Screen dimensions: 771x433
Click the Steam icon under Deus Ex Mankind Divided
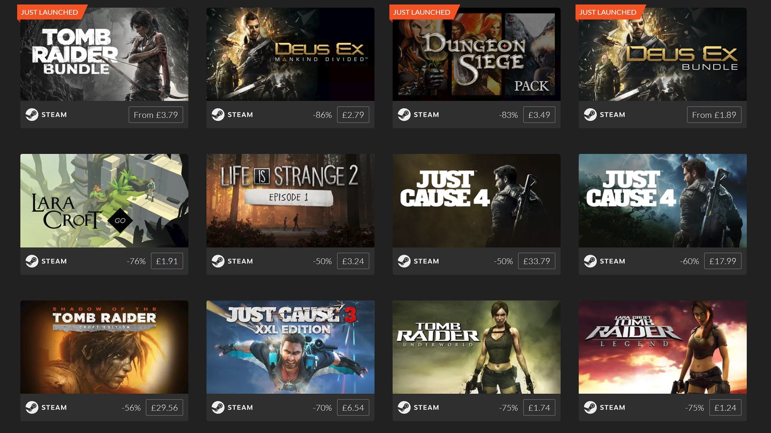click(x=218, y=115)
